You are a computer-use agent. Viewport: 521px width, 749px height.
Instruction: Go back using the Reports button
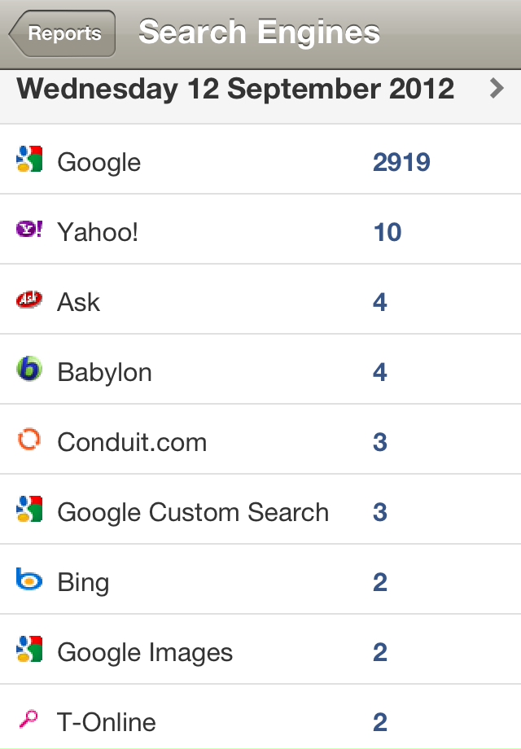pos(63,33)
